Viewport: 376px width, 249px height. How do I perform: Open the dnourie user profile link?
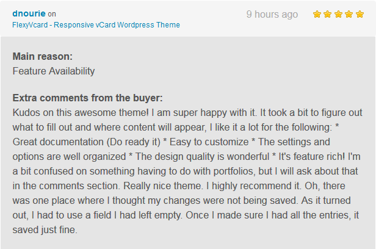[x=29, y=13]
